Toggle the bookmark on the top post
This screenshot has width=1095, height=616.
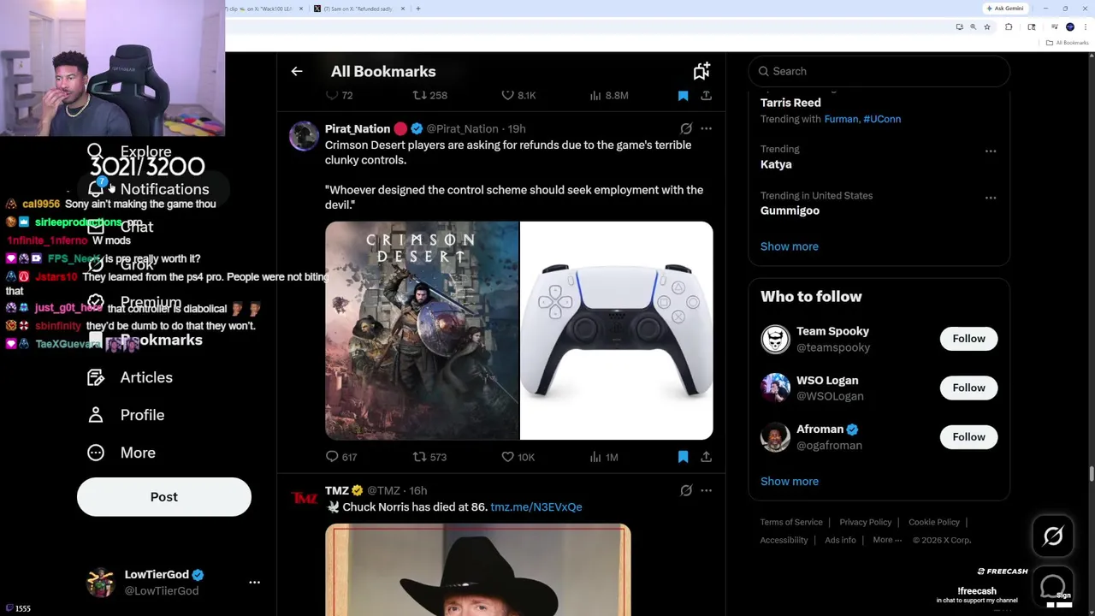(683, 95)
